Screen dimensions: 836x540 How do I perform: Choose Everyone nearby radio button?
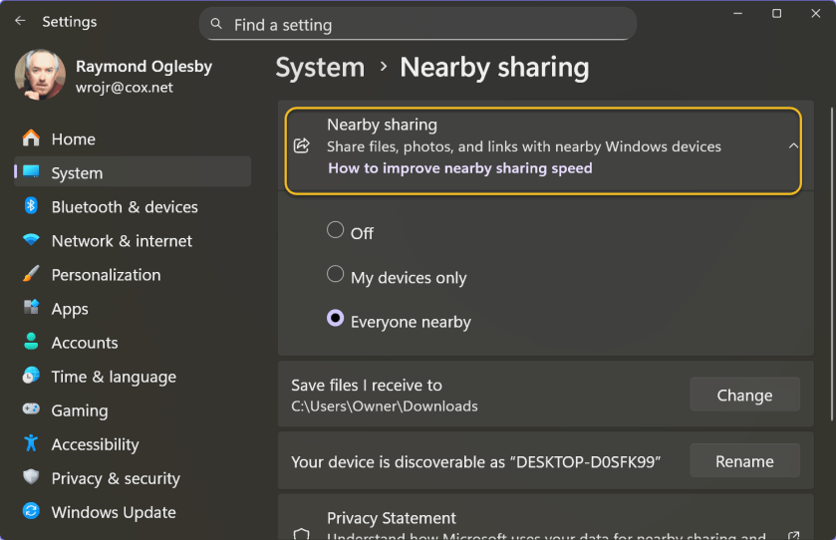point(336,319)
